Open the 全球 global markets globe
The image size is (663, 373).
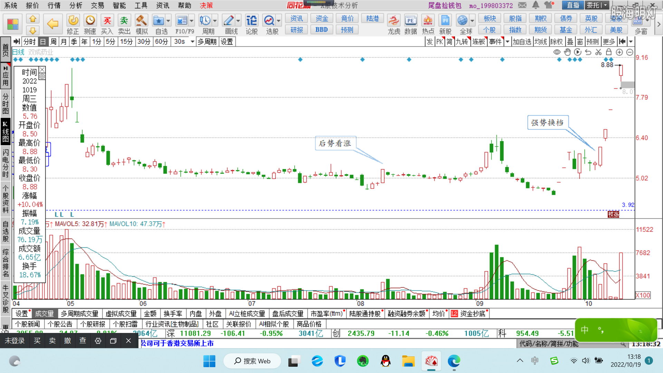(x=462, y=21)
